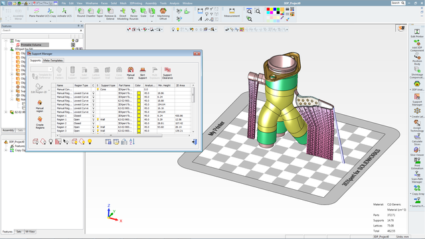425x239 pixels.
Task: Open the Slice Viewer
Action: 417,152
